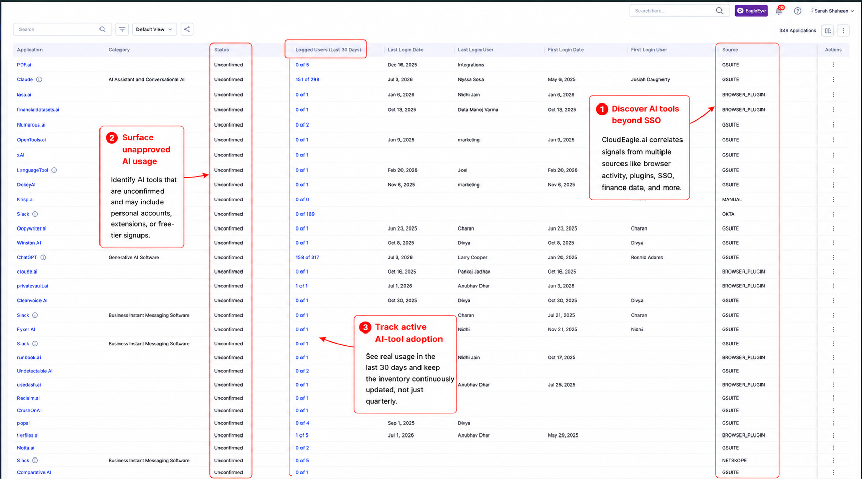Open the actions menu for the xAI row
This screenshot has height=479, width=862.
tap(833, 155)
